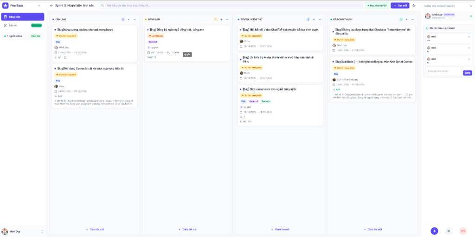The height and width of the screenshot is (237, 475).
Task: Open ĐÃ HOÀN THÀNH column options menu
Action: (x=412, y=19)
